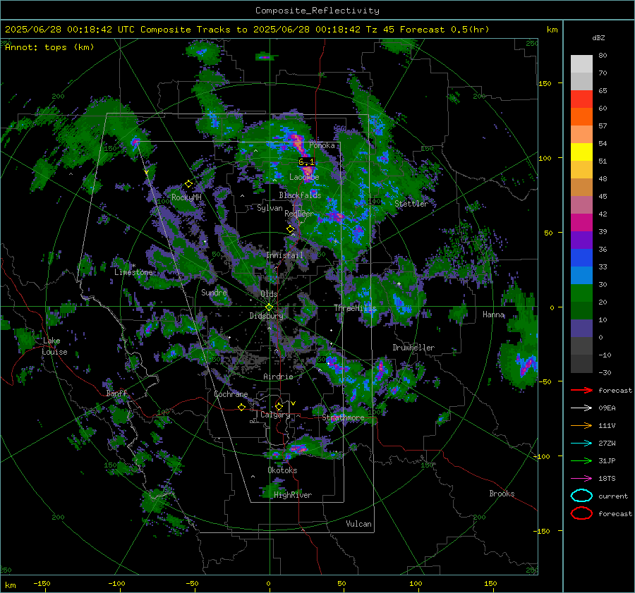Choose the magenta 18TS arrow legend entry

[x=581, y=478]
